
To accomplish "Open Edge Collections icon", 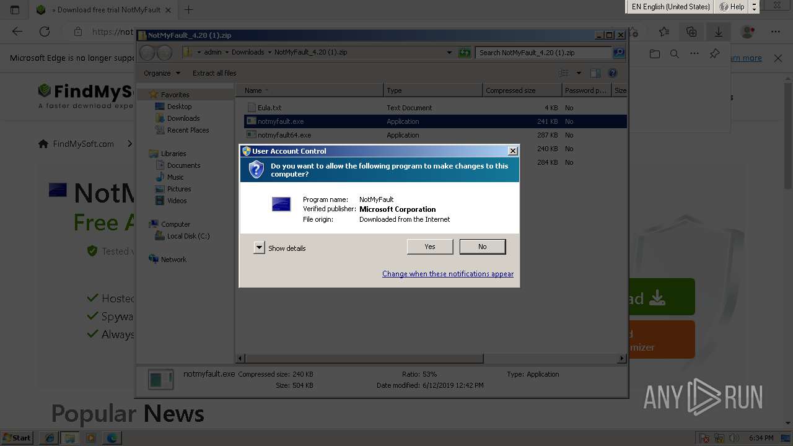I will 691,32.
